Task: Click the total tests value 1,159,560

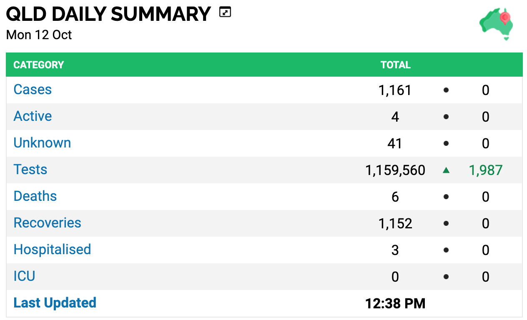Action: click(395, 170)
